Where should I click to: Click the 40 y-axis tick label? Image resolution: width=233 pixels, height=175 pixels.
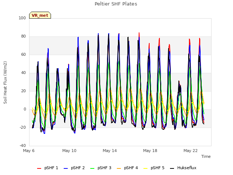(x=23, y=73)
